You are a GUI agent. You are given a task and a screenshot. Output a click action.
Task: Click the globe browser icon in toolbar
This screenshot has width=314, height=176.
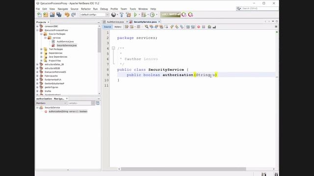pos(113,15)
